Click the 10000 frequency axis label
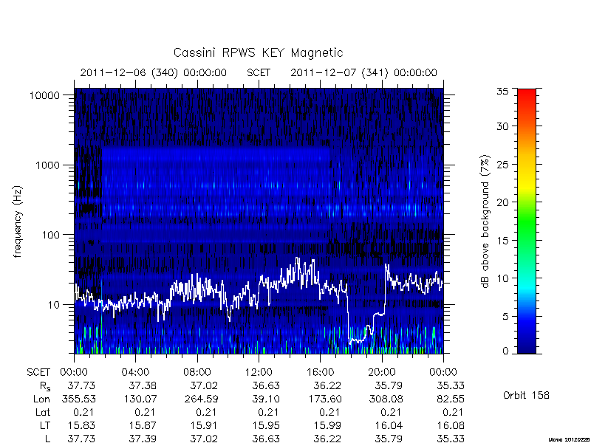591x443 pixels. tap(44, 96)
